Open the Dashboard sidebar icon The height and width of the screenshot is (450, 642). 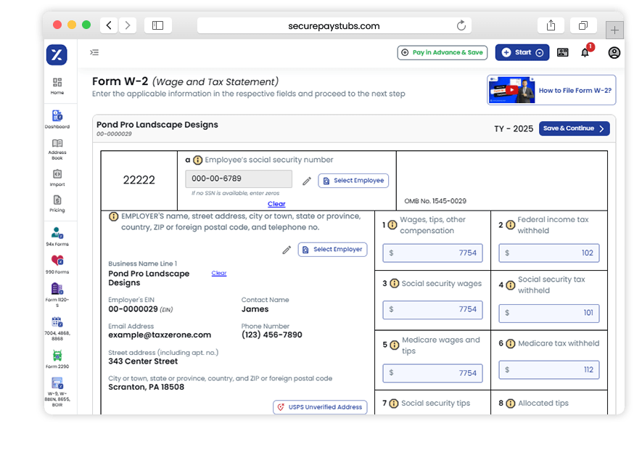click(57, 119)
